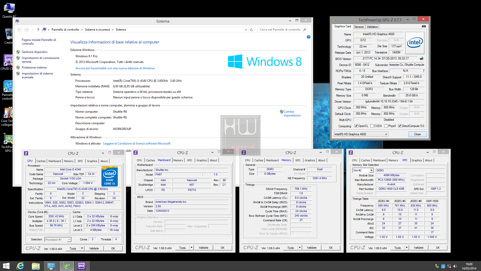
Task: Click Validate in first CPU-Z window
Action: click(94, 248)
